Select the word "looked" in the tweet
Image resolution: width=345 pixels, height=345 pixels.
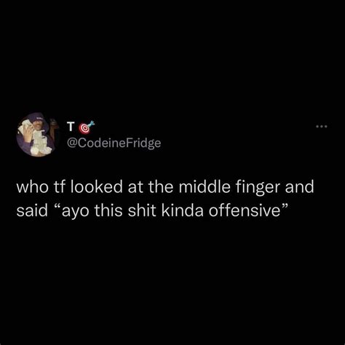pos(96,187)
